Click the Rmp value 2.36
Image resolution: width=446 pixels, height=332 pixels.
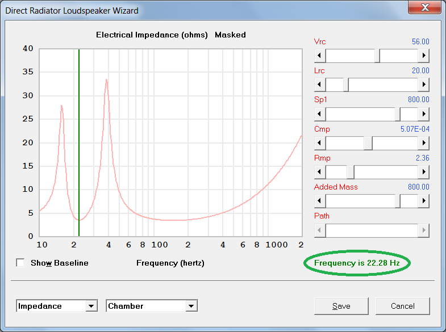point(422,158)
